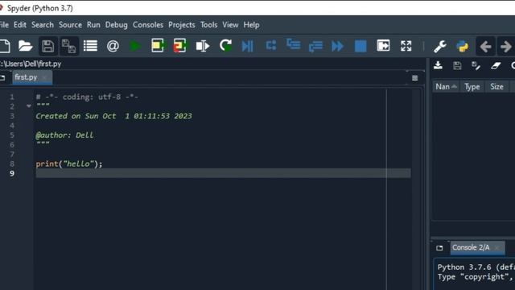The width and height of the screenshot is (515, 290).
Task: Open the Consoles menu
Action: tap(148, 25)
